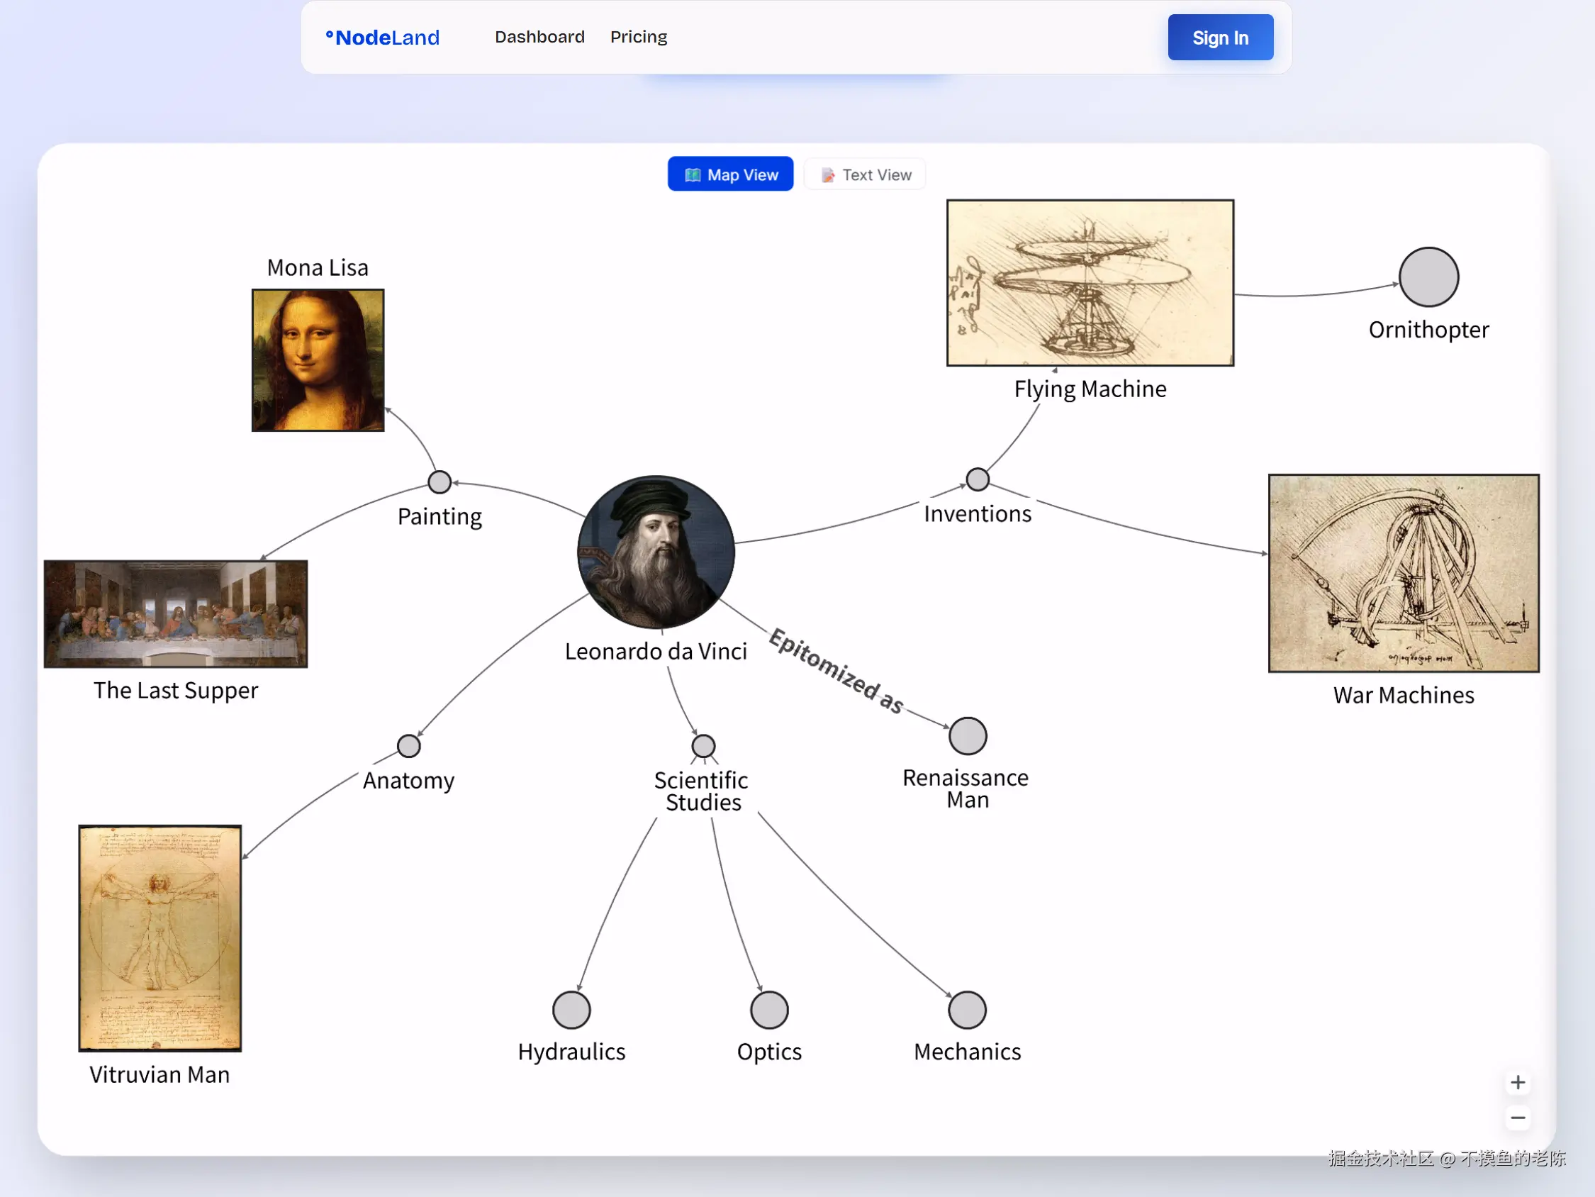This screenshot has height=1197, width=1595.
Task: Click the zoom in plus icon
Action: (1517, 1082)
